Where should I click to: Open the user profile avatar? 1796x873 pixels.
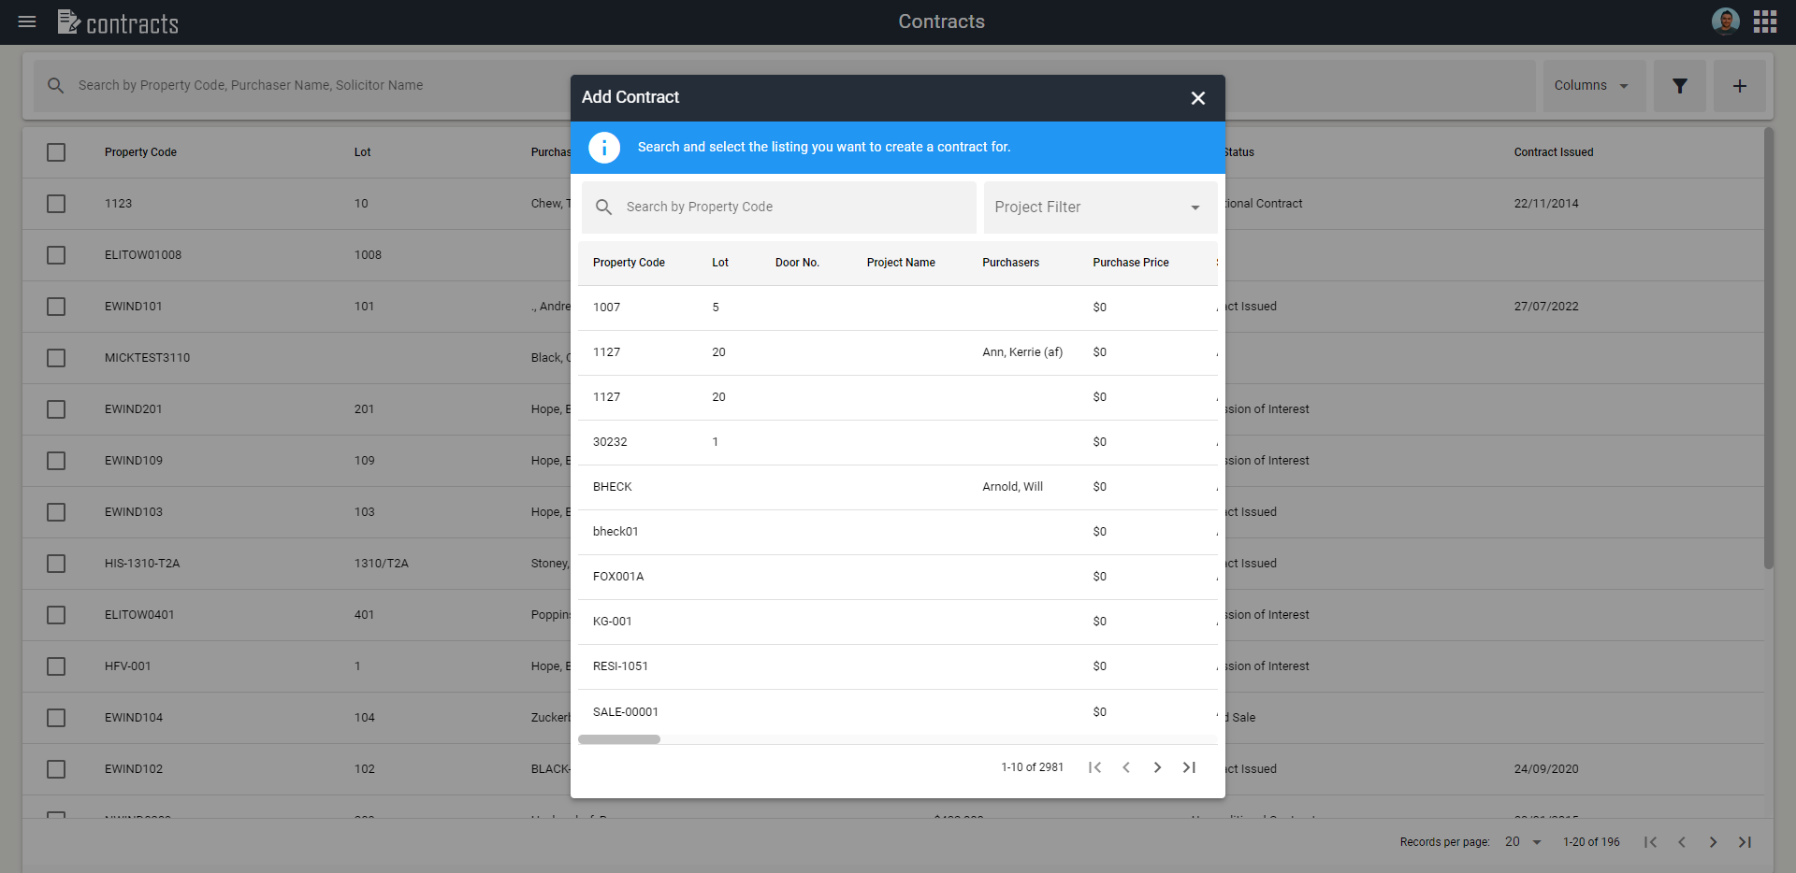point(1725,21)
